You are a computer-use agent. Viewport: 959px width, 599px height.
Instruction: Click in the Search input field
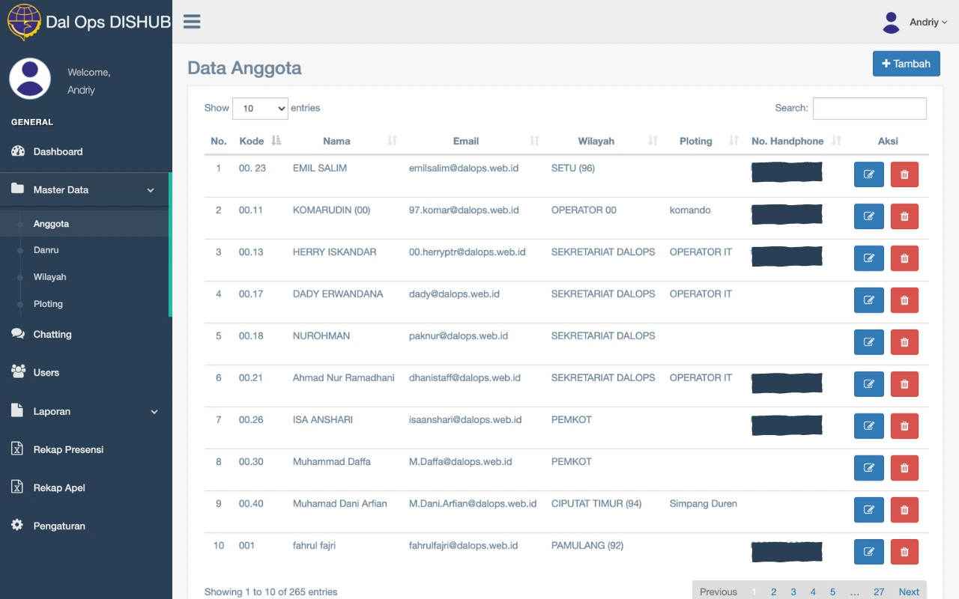869,109
